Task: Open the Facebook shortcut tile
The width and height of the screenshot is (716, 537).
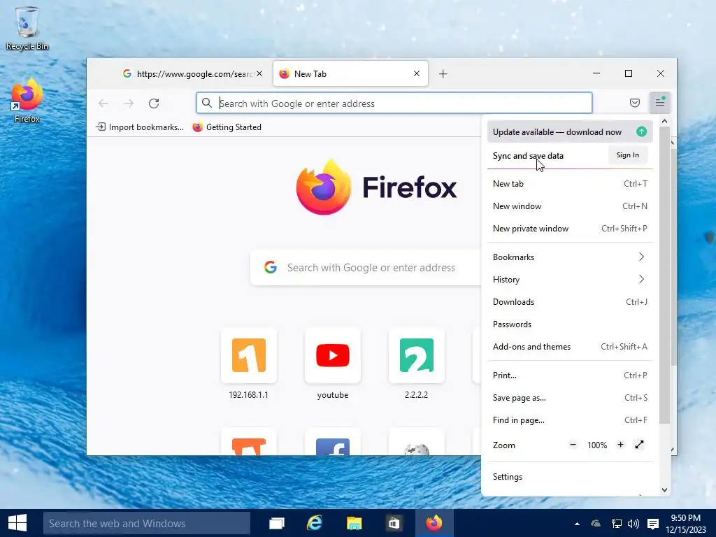Action: click(333, 443)
